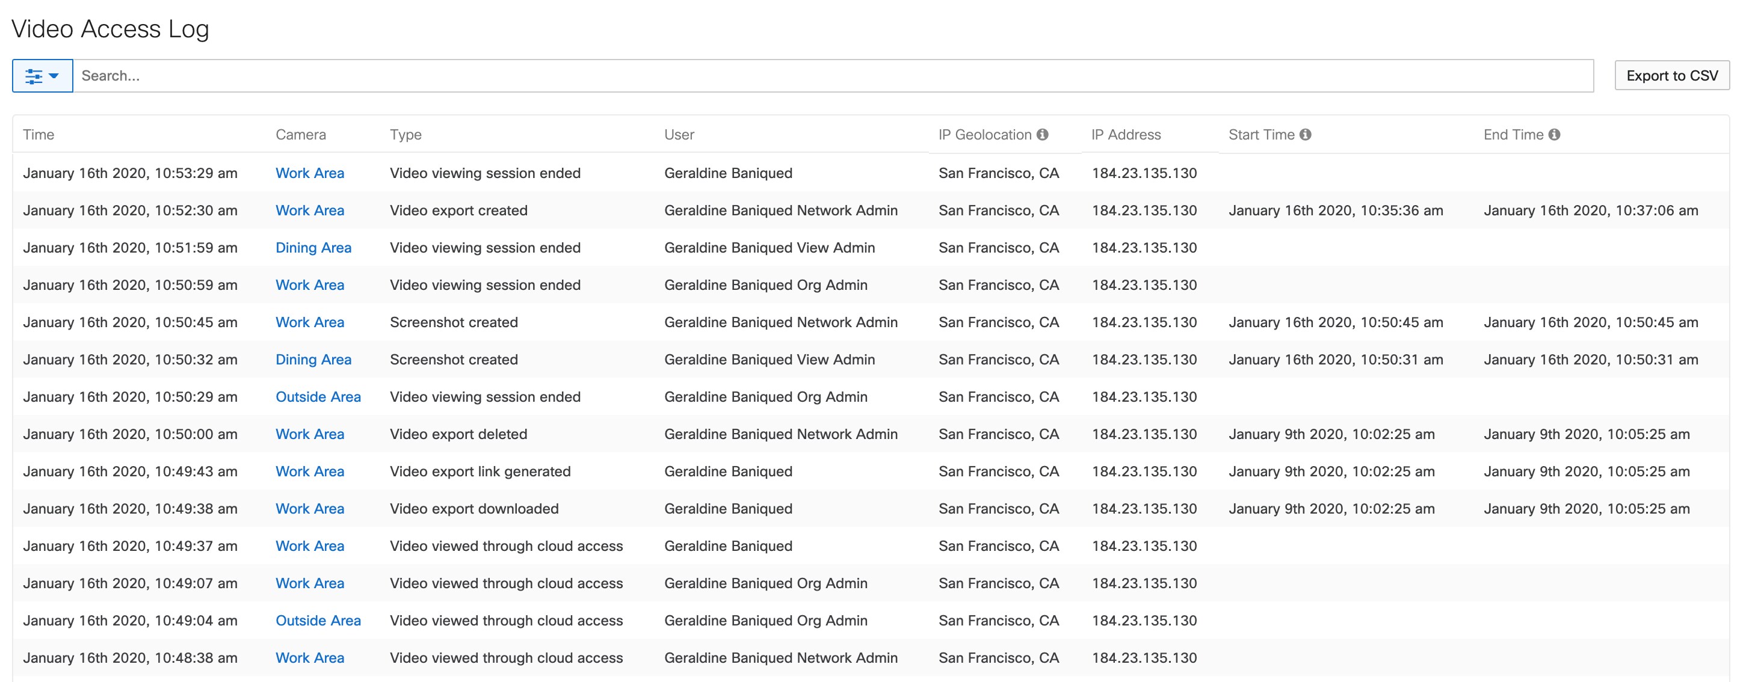Click the filter toggle dropdown button
This screenshot has width=1752, height=682.
point(39,75)
